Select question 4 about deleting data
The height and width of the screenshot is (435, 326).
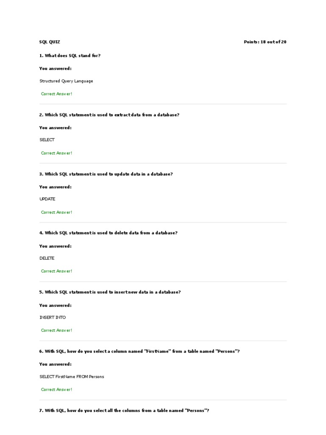(108, 233)
